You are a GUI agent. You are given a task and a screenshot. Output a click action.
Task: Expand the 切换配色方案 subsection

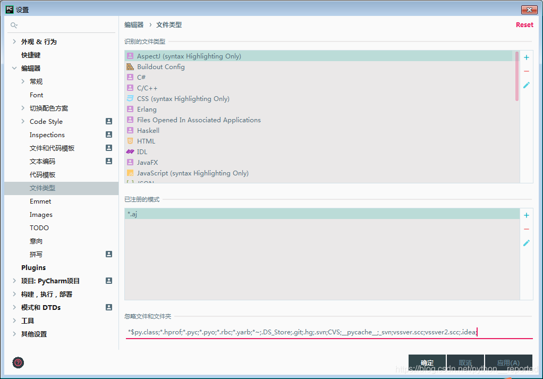pyautogui.click(x=23, y=108)
